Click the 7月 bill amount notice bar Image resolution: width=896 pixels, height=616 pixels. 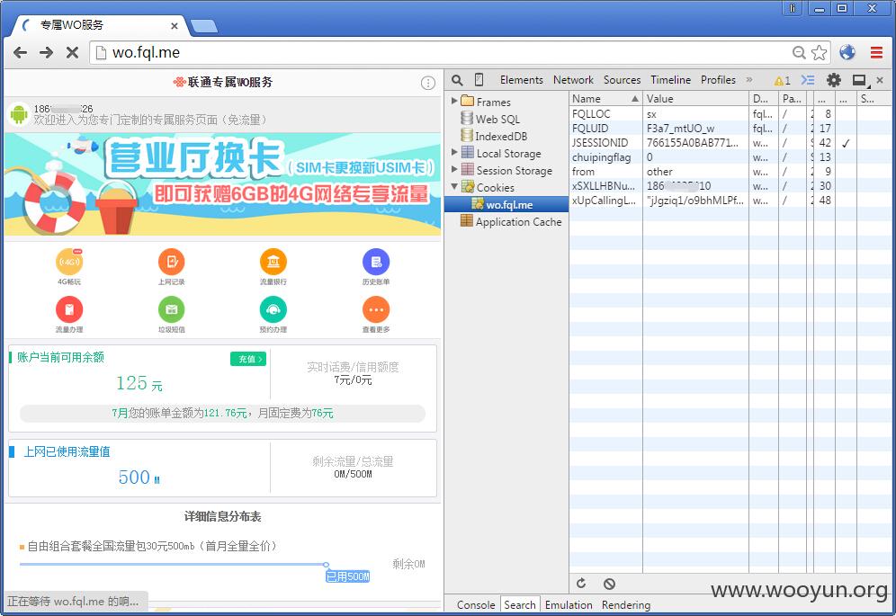[x=222, y=413]
